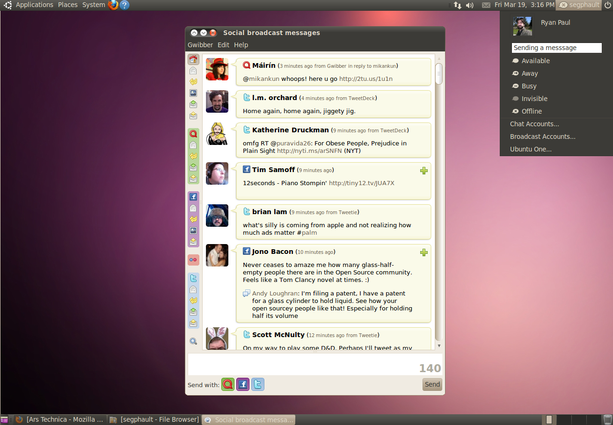Click the Andy Loughran name link
The image size is (613, 425).
pos(275,294)
